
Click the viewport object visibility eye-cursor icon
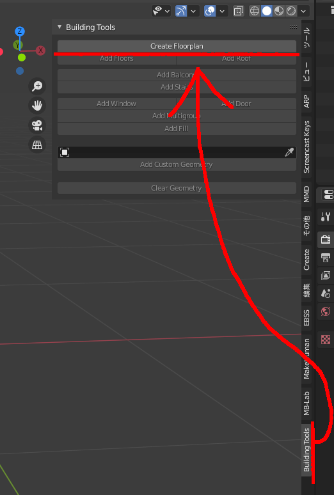(x=157, y=11)
